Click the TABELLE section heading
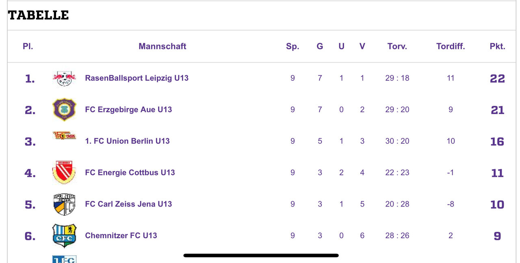520x263 pixels. 39,15
